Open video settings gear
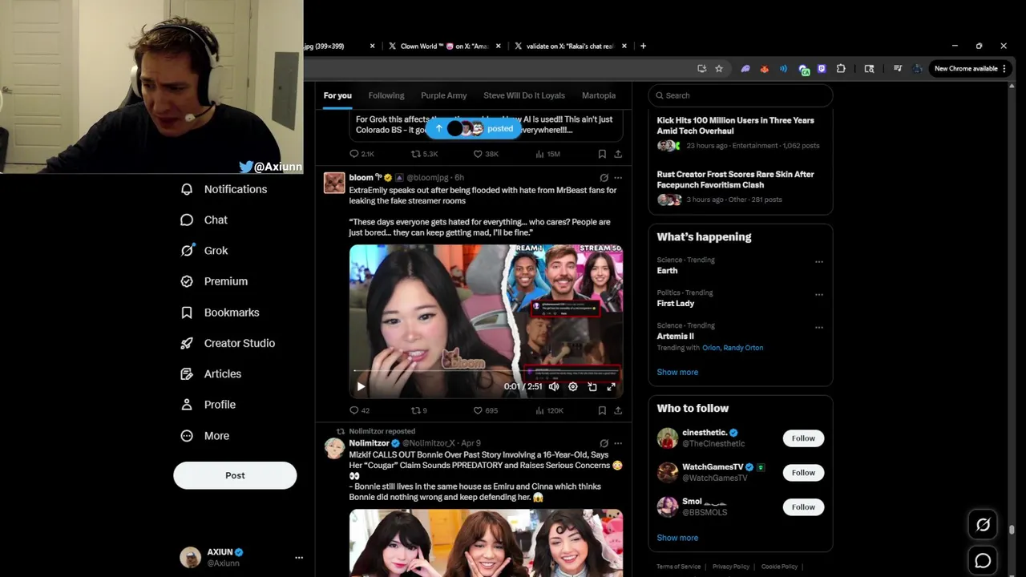Screen dimensions: 1026x577 (x=573, y=386)
